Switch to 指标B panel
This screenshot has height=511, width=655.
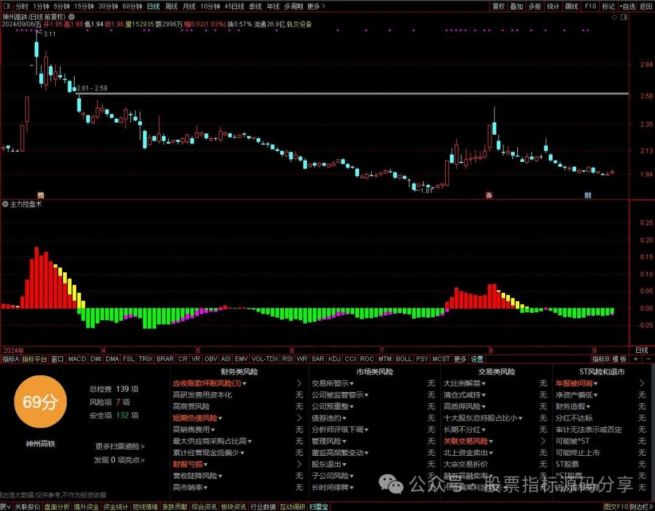point(600,359)
